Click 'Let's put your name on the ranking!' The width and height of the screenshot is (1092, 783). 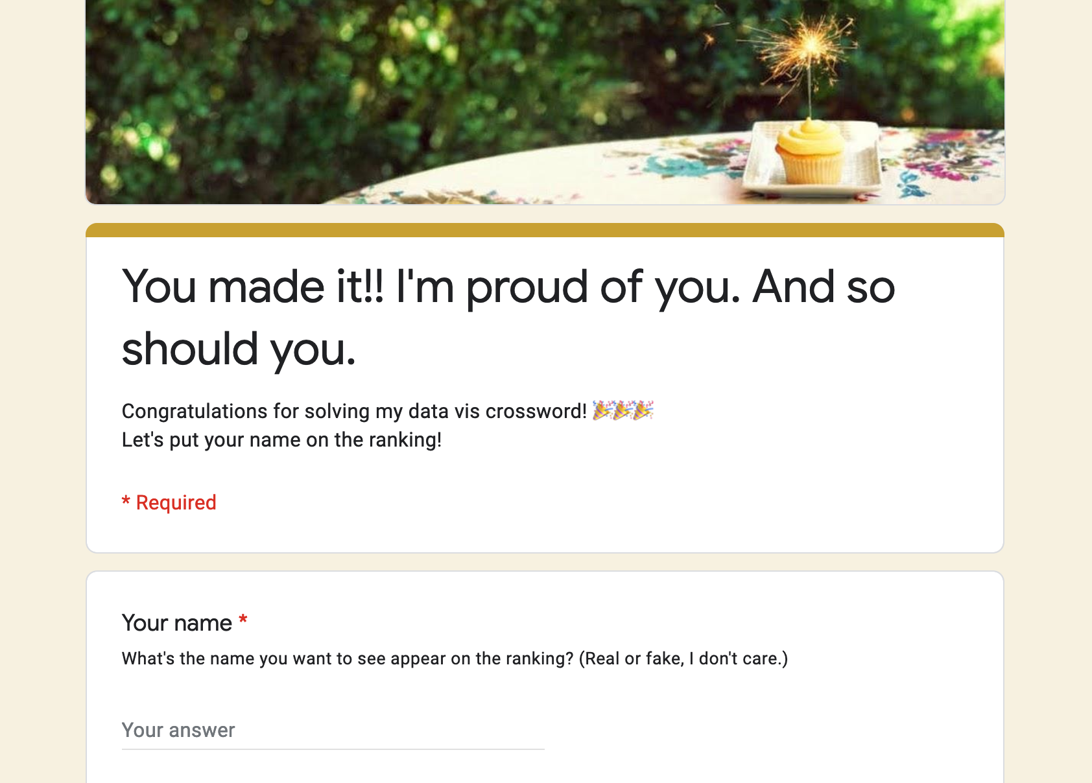click(281, 440)
